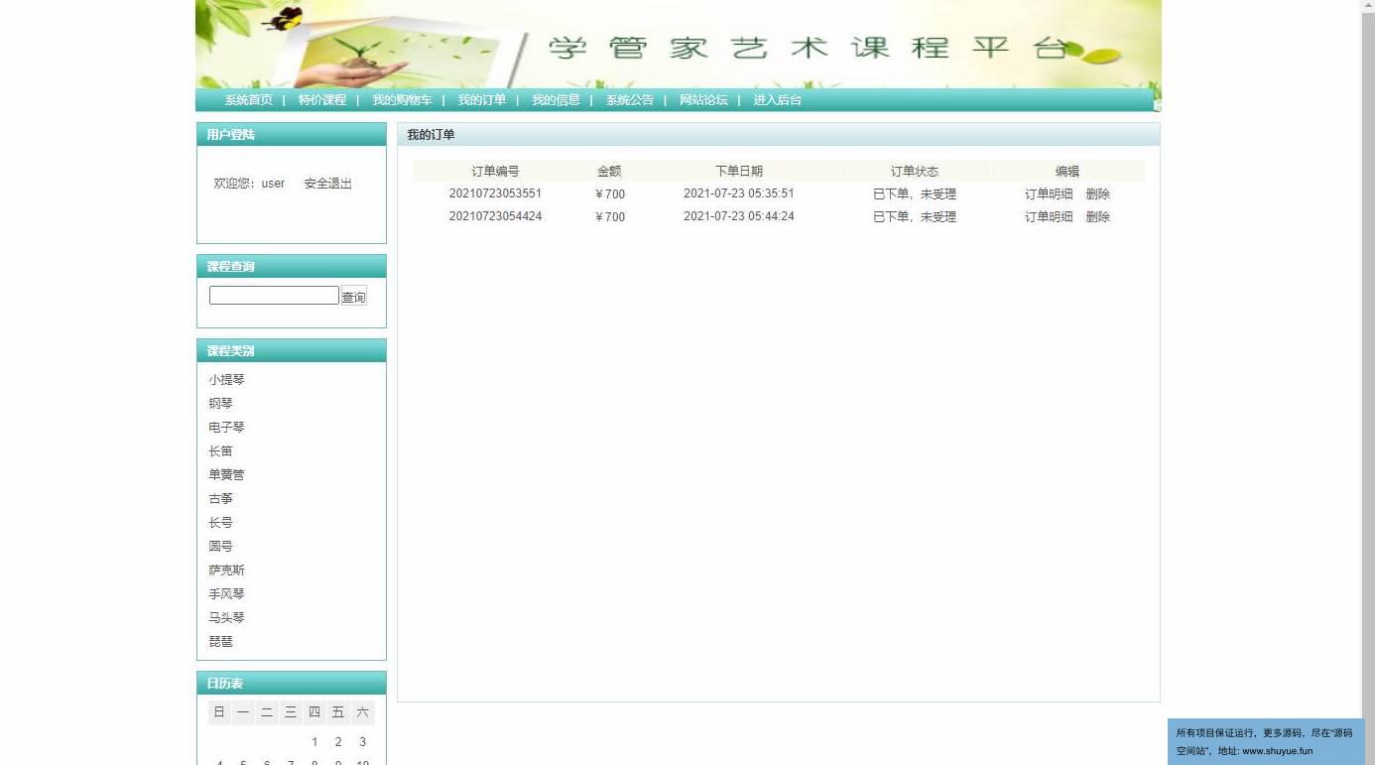This screenshot has height=765, width=1375.
Task: Select 单簧管 course category
Action: click(x=226, y=475)
